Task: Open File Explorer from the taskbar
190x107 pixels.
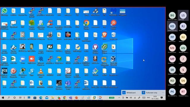Action: [53, 98]
